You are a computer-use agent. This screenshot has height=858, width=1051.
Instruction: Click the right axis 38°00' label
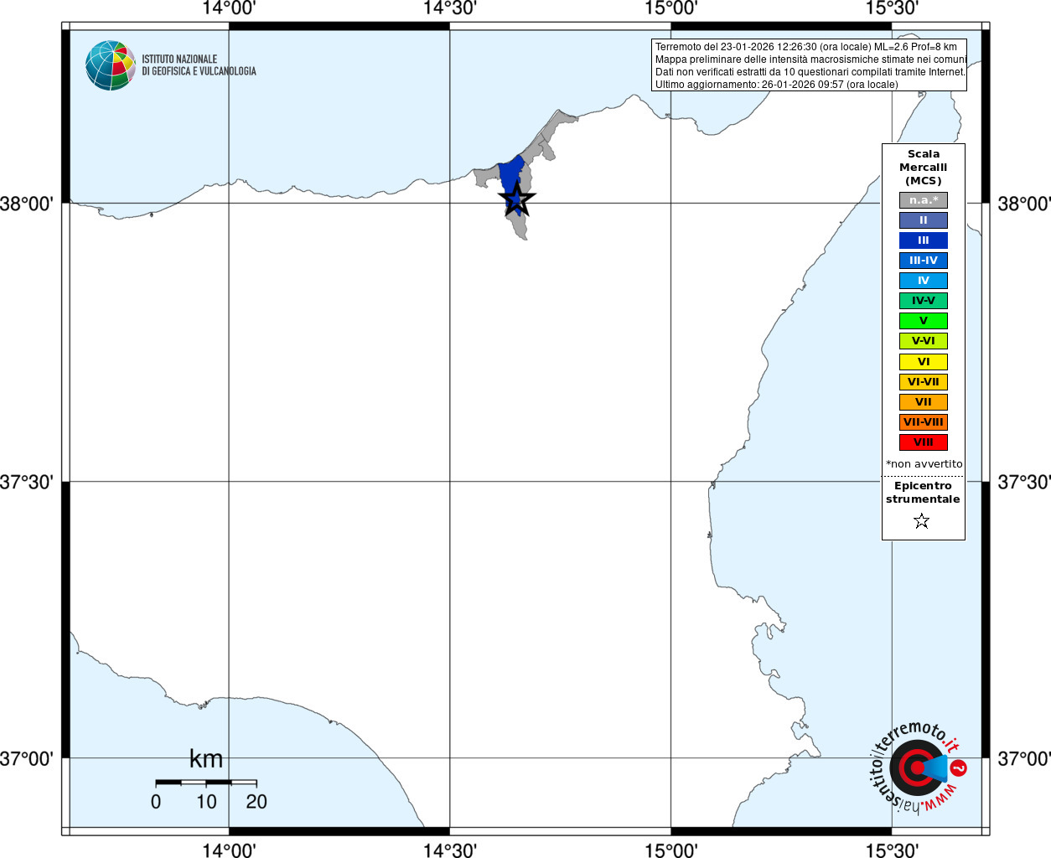tap(1024, 204)
